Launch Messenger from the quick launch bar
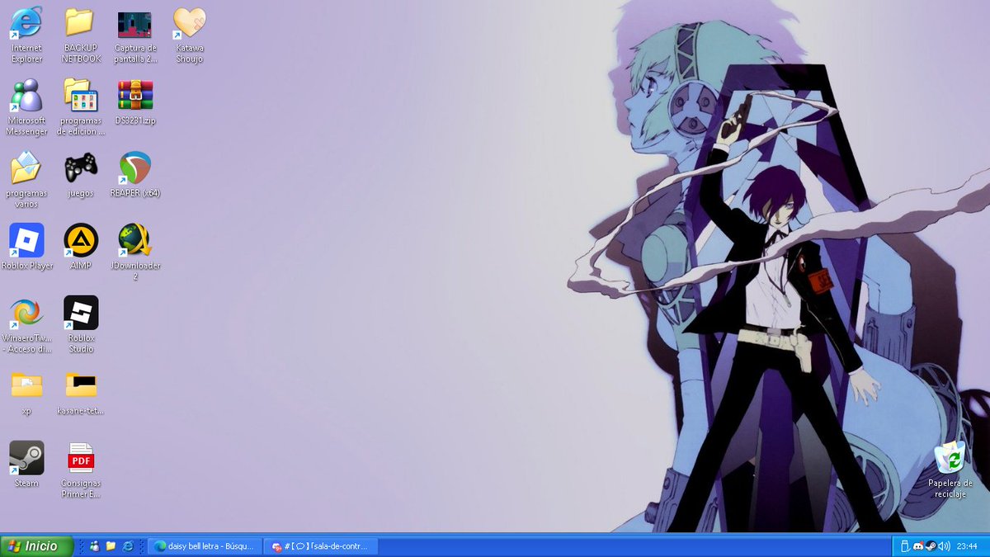 coord(95,546)
